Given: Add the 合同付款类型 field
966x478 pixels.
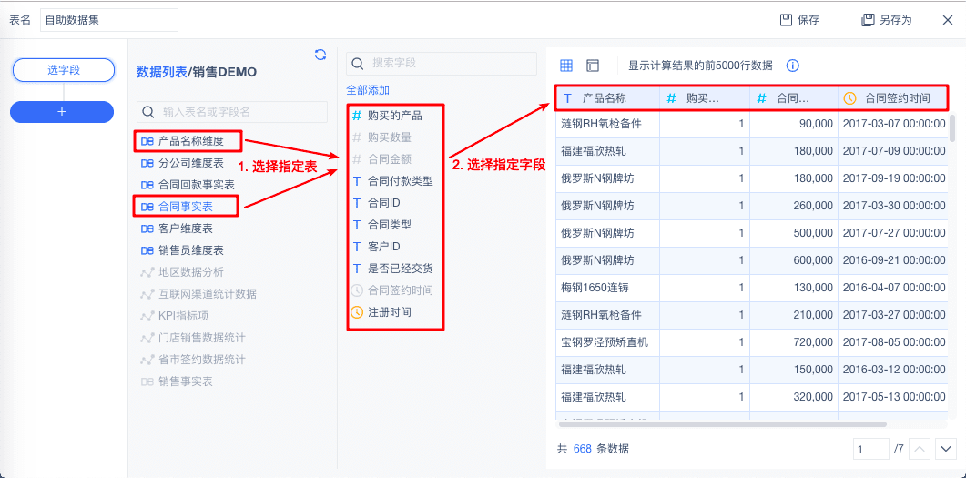Looking at the screenshot, I should pyautogui.click(x=393, y=181).
